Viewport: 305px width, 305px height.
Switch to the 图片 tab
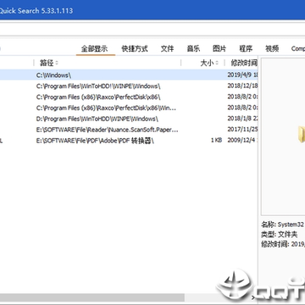click(219, 48)
